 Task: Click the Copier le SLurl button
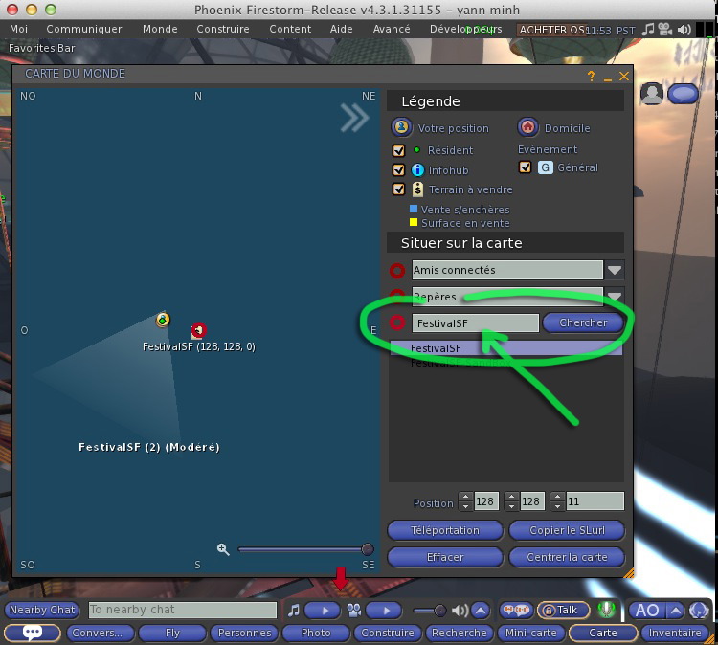567,530
